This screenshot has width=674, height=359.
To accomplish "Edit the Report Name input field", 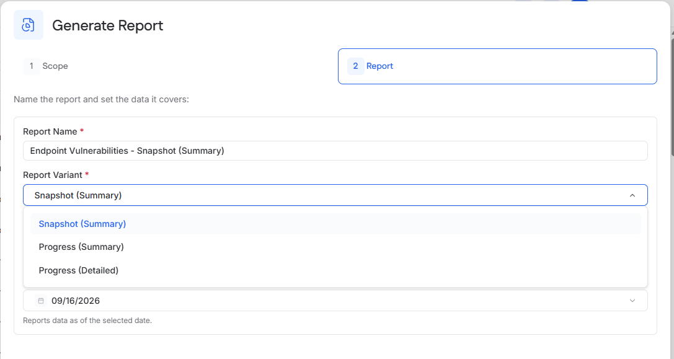I will pos(335,151).
